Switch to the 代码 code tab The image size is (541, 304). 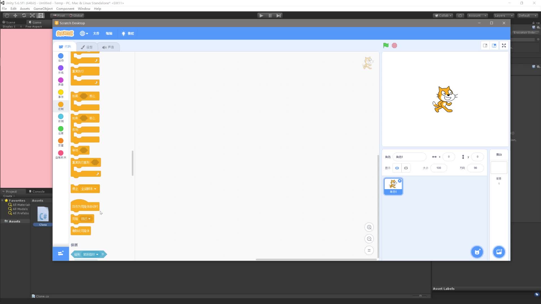65,47
